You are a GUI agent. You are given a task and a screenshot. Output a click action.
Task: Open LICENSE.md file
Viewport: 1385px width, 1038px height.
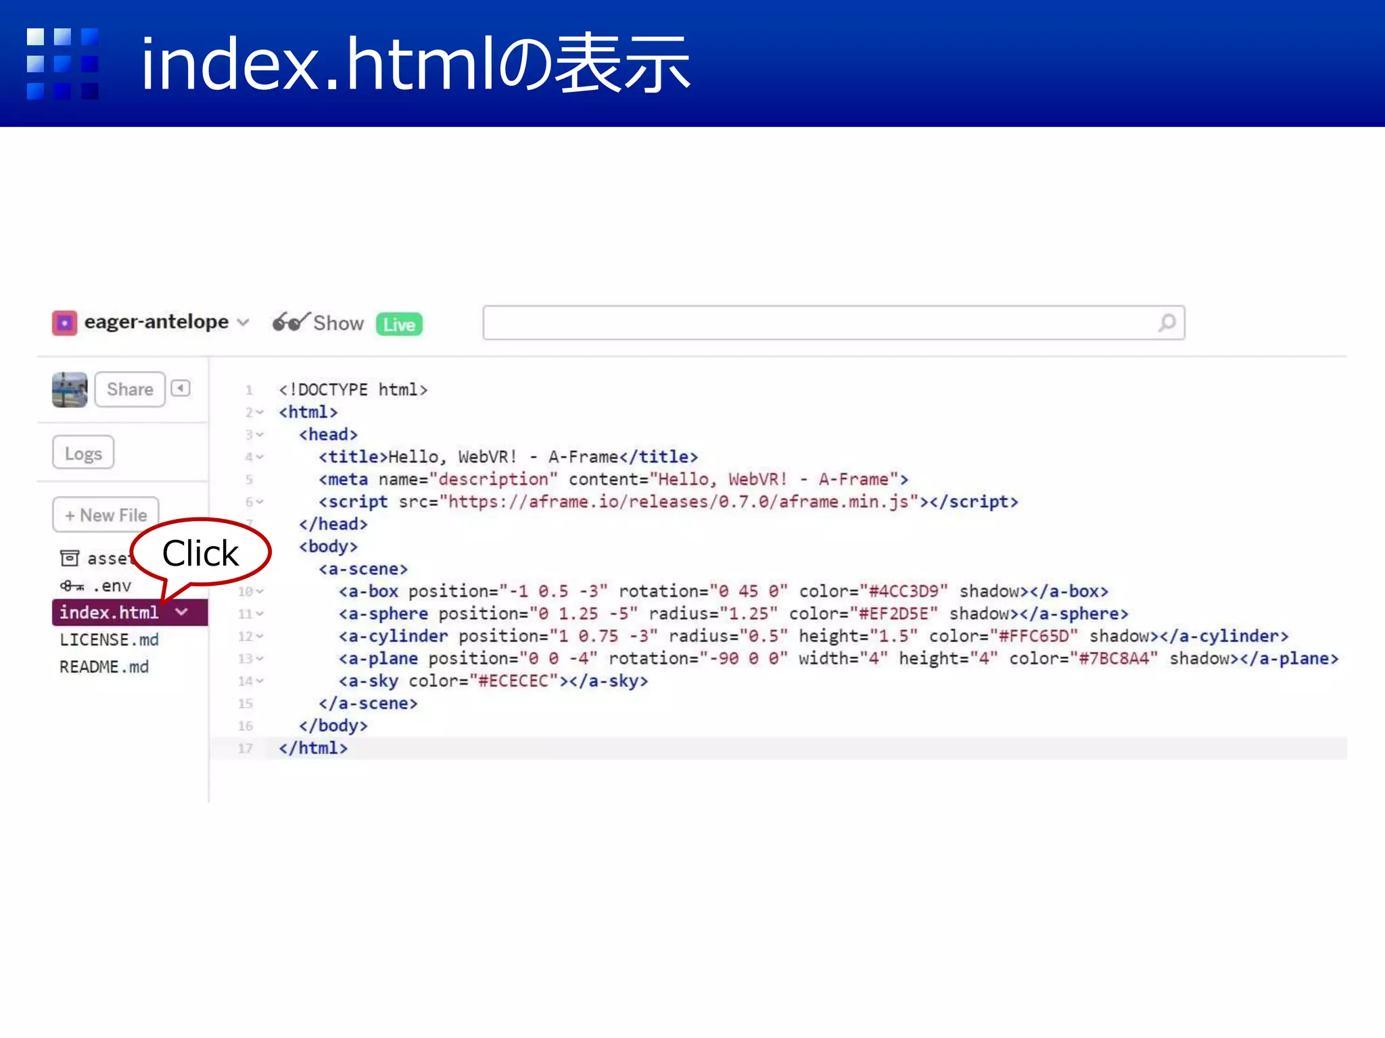[x=109, y=639]
